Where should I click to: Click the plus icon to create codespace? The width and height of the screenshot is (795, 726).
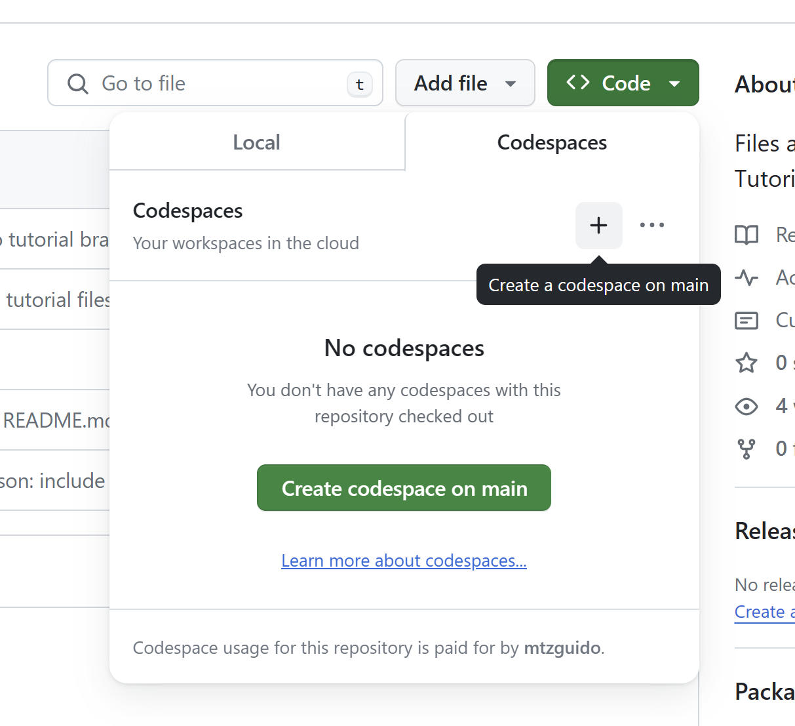coord(598,226)
